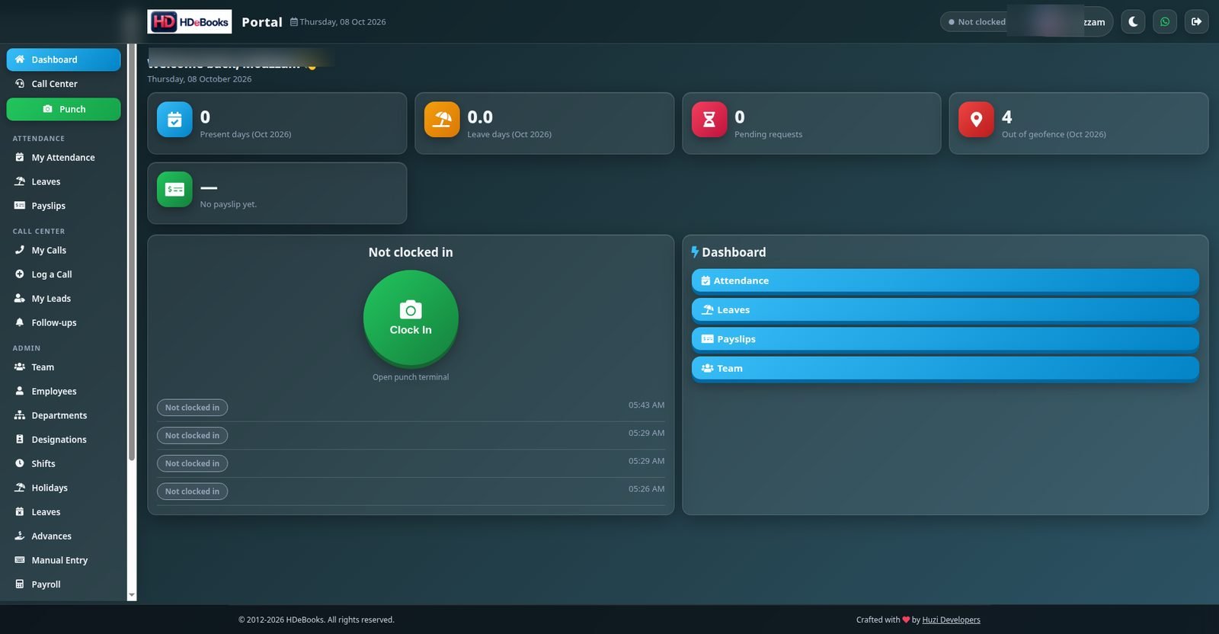Toggle dark mode moon icon

pyautogui.click(x=1133, y=22)
